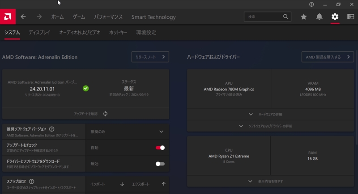Click version number 24.20.11.01
Image resolution: width=358 pixels, height=194 pixels.
(x=42, y=89)
